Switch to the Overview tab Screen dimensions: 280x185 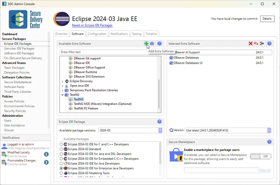tap(61, 34)
